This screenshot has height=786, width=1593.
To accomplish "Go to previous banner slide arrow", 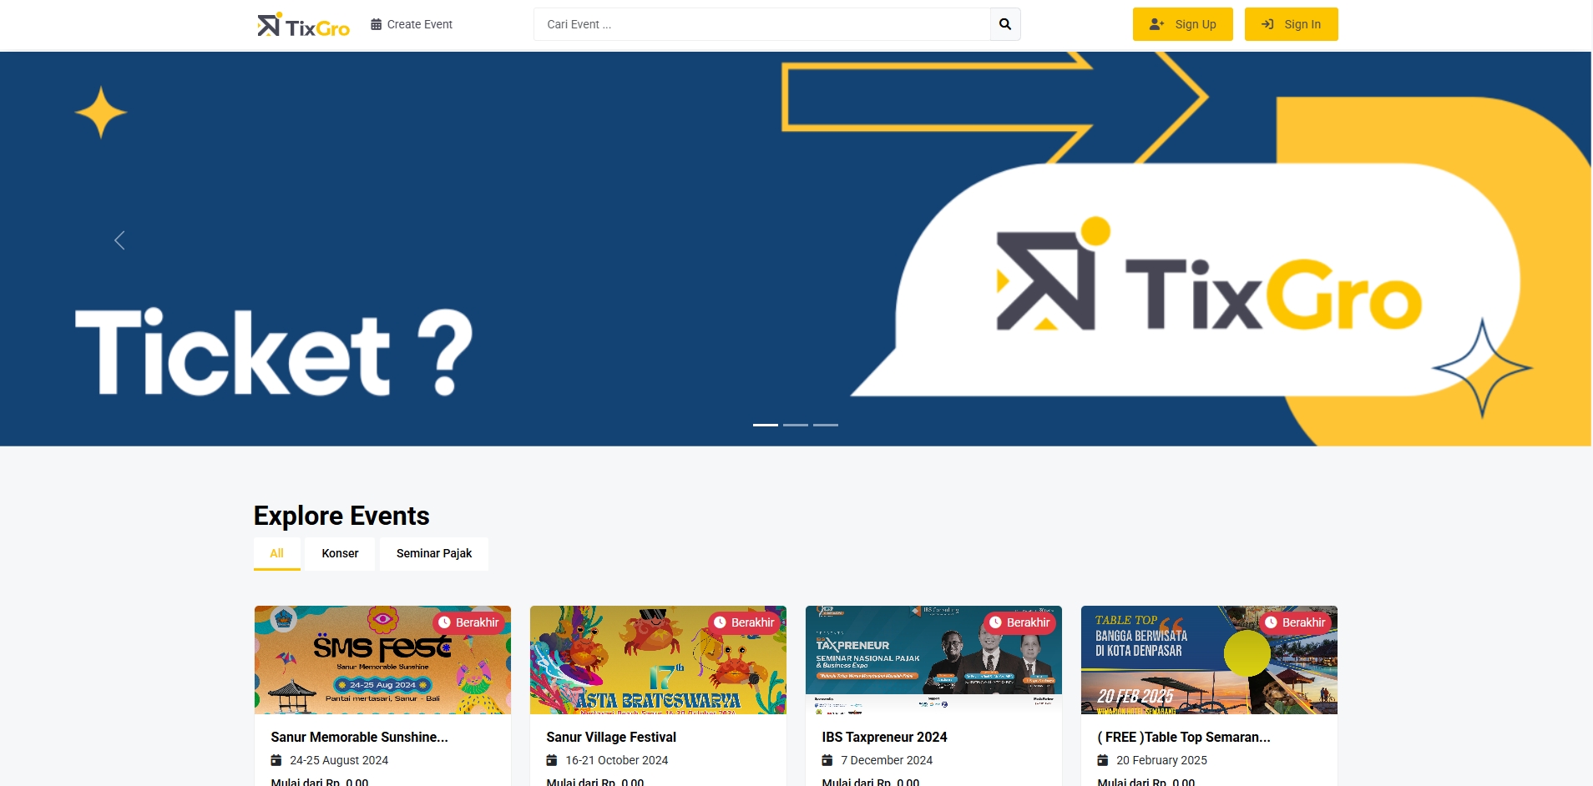I will (x=119, y=240).
